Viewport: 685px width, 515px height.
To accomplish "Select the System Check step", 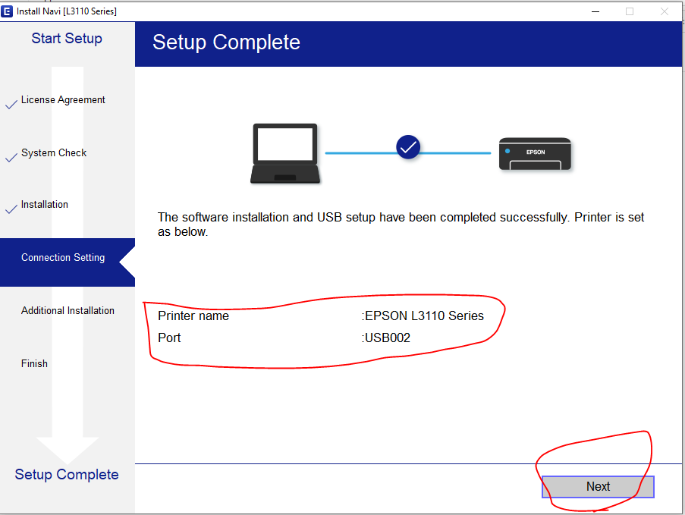I will pyautogui.click(x=54, y=153).
